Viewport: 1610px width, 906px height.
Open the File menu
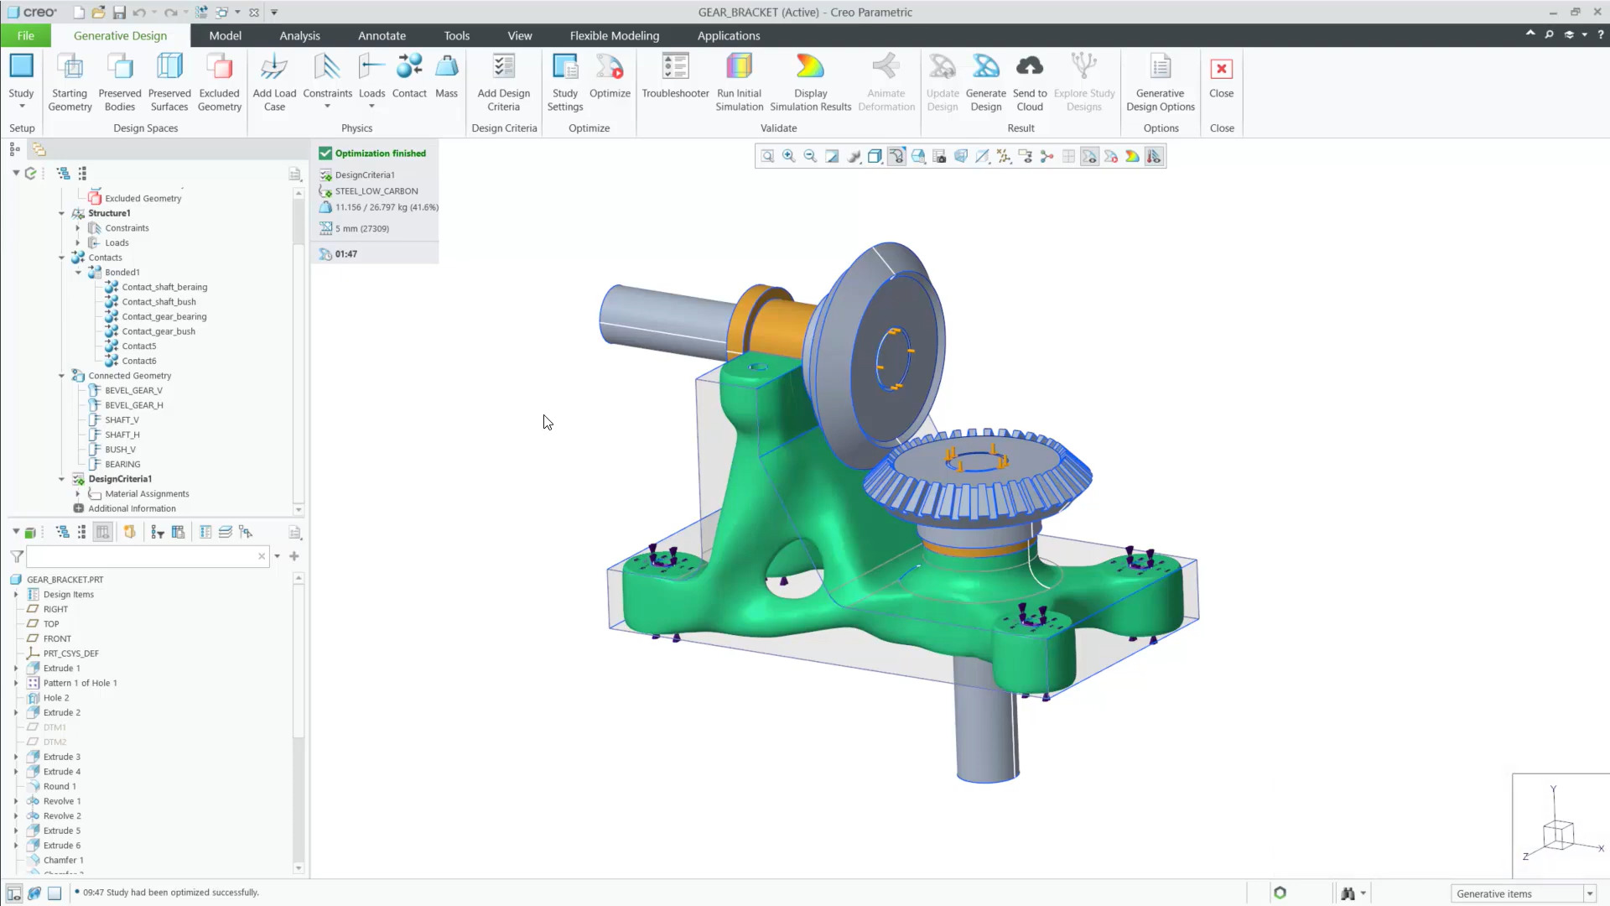pos(25,35)
